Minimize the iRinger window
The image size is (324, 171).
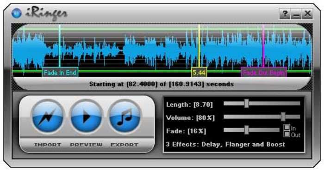point(296,14)
